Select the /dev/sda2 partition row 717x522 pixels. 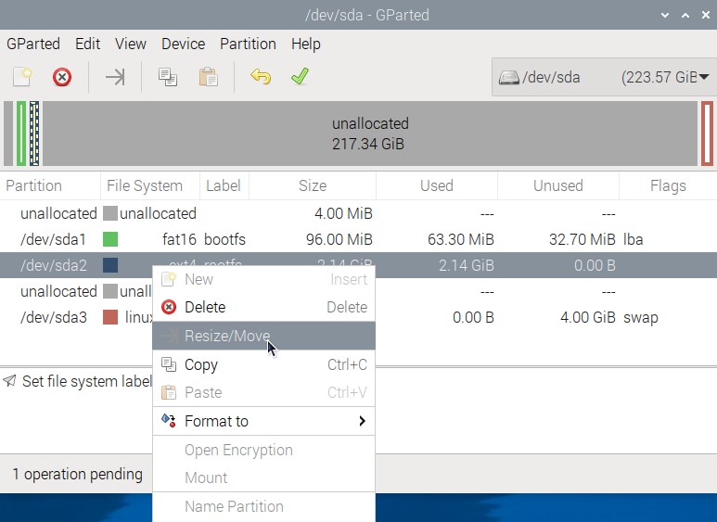358,265
